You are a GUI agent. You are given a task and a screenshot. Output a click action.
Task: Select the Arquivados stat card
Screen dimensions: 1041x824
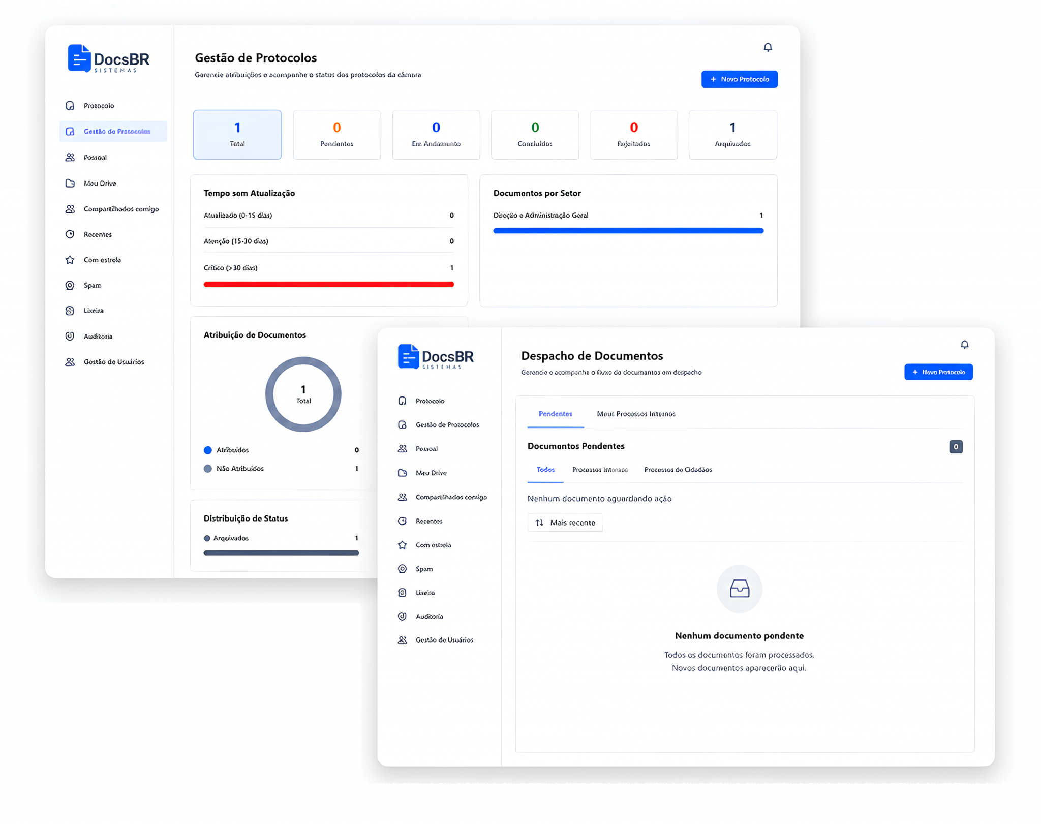732,135
